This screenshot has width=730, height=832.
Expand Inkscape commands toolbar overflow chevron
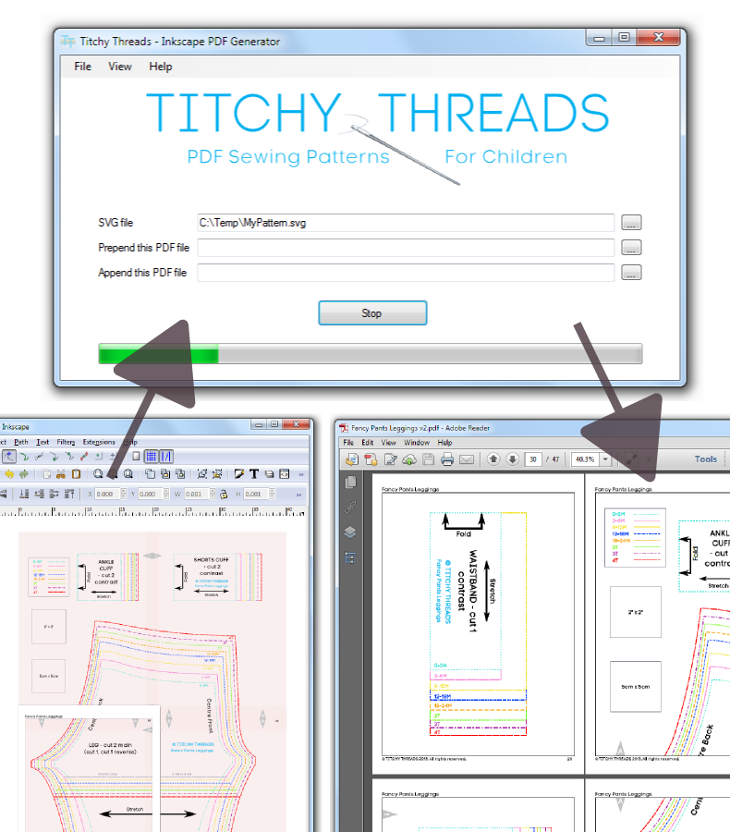(x=301, y=474)
